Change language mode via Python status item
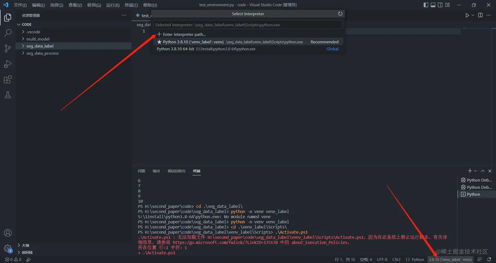The image size is (496, 263). click(418, 259)
